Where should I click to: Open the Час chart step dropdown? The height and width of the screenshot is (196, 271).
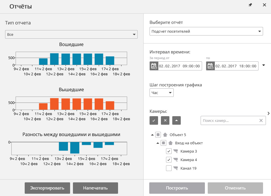[161, 93]
